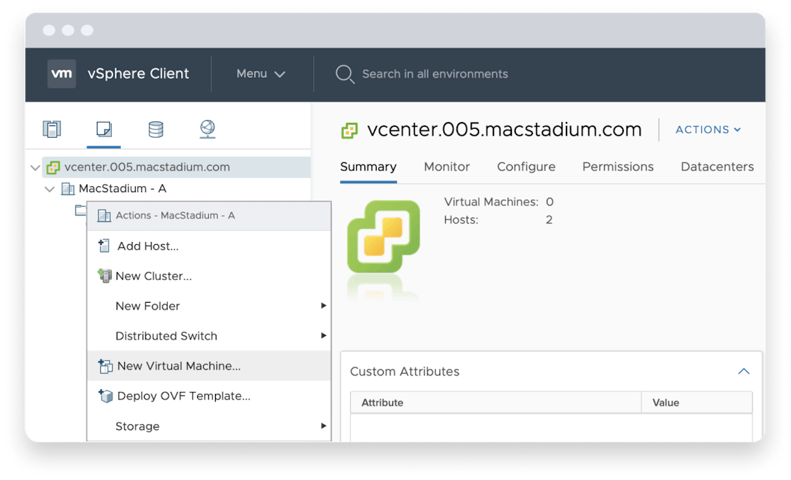The width and height of the screenshot is (791, 480).
Task: Click the New Virtual Machine icon
Action: (x=105, y=366)
